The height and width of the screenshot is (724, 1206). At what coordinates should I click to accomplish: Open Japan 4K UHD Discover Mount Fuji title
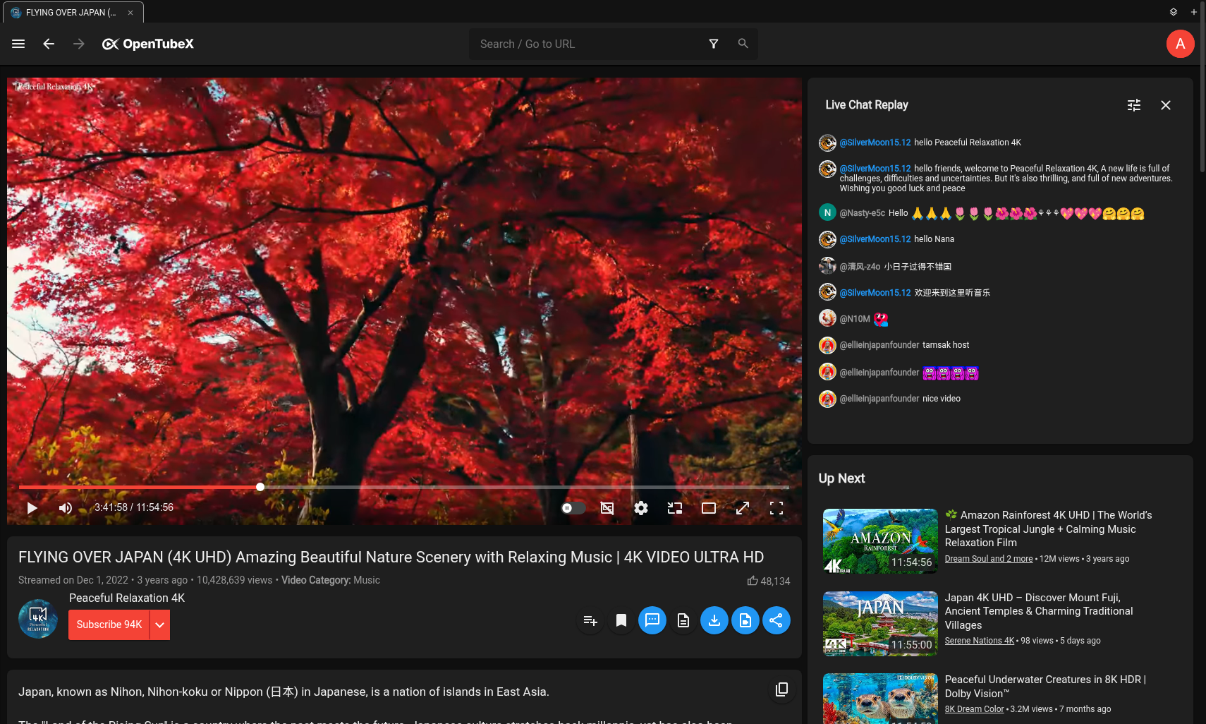coord(1039,611)
